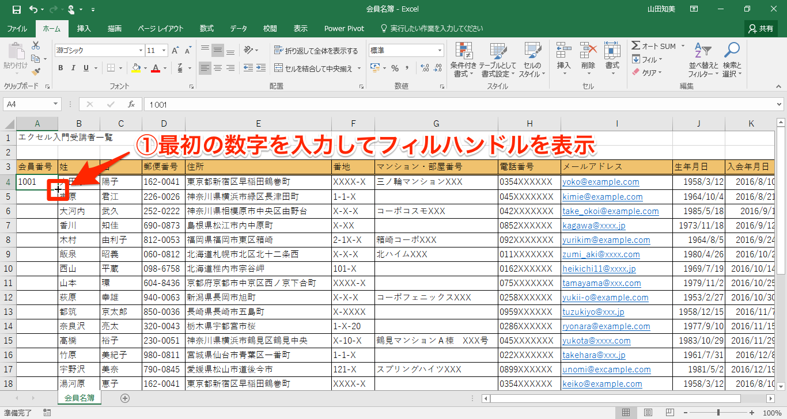Open Sort & Filter (並べ替えとフィルター)

[x=703, y=60]
